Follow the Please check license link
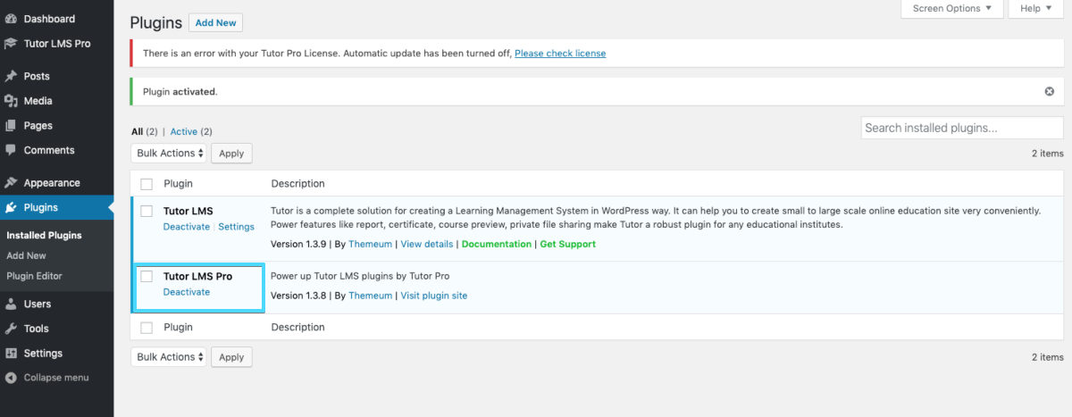Image resolution: width=1072 pixels, height=417 pixels. 560,54
